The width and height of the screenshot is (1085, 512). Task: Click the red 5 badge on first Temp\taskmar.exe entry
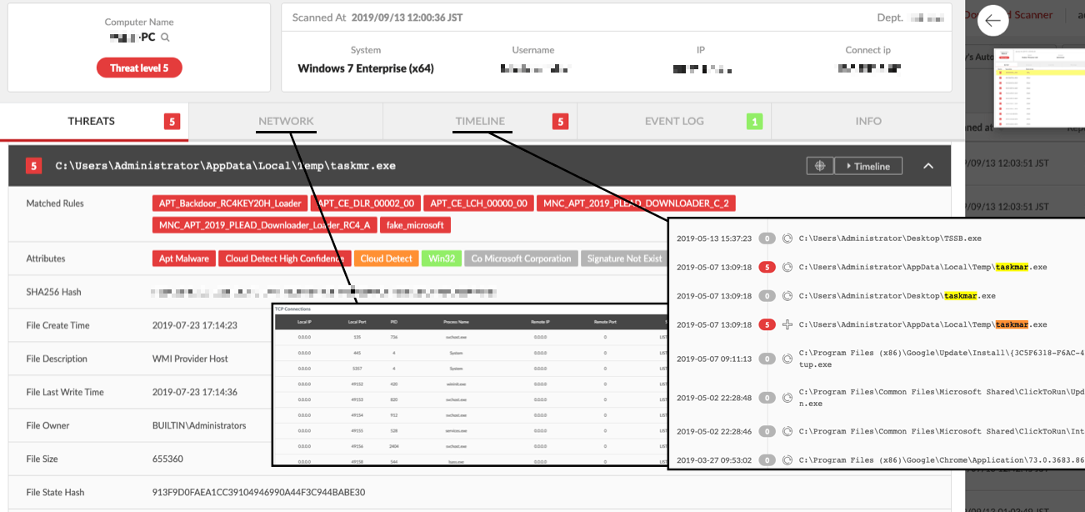767,268
